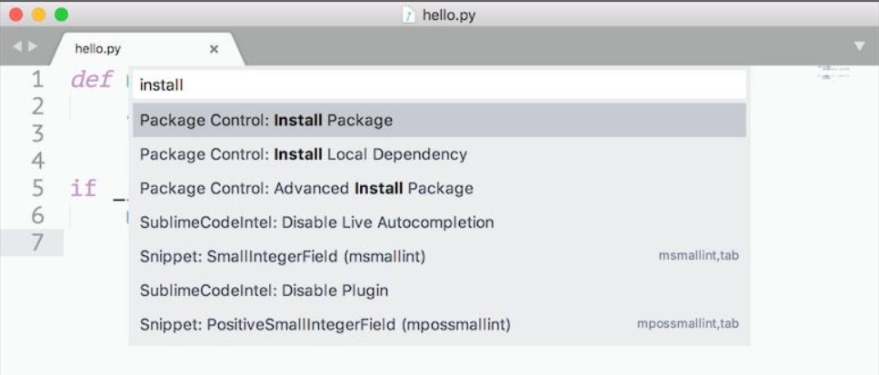Image resolution: width=879 pixels, height=375 pixels.
Task: Open the tab list dropdown arrow
Action: click(x=860, y=45)
